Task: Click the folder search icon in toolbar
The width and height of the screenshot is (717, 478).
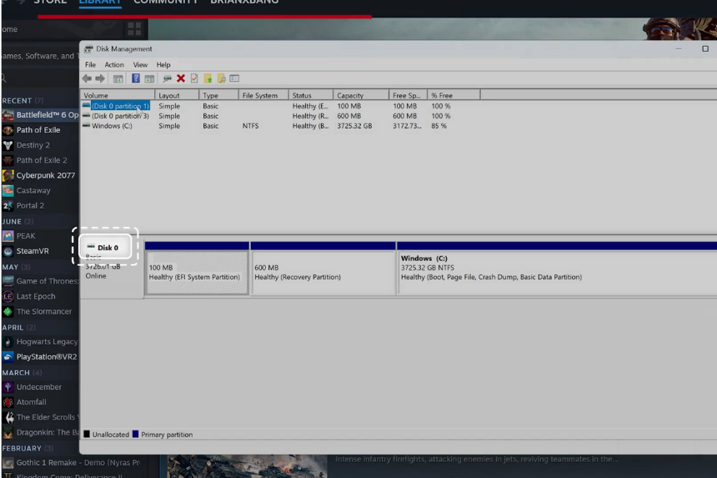Action: point(221,78)
